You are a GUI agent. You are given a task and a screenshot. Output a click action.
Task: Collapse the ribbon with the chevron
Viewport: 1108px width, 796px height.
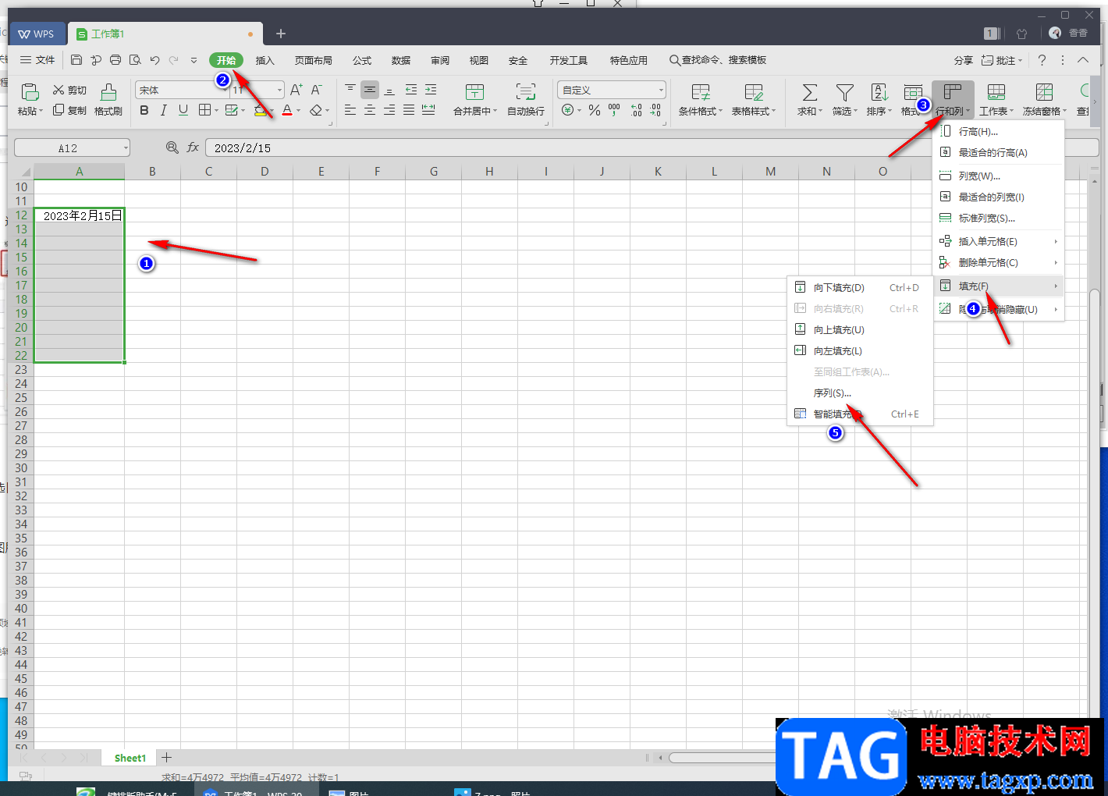[1083, 60]
